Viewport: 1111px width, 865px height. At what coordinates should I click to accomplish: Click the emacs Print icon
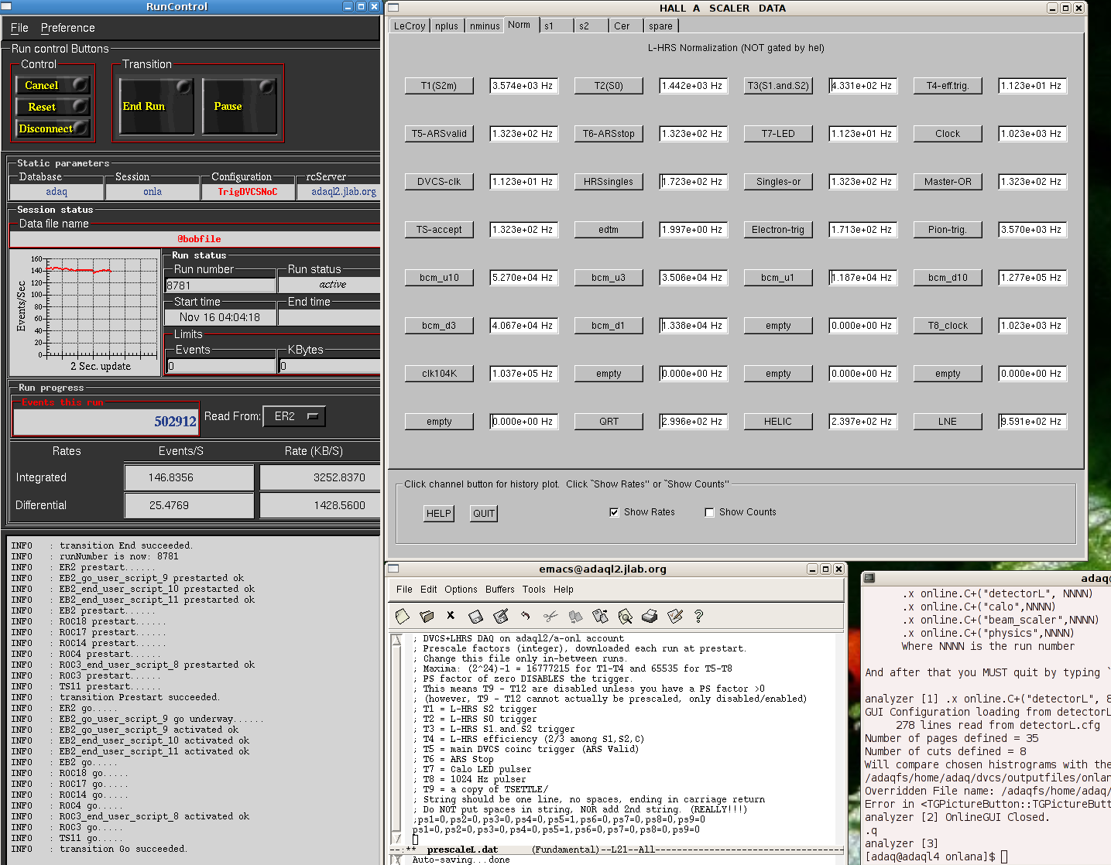coord(650,616)
